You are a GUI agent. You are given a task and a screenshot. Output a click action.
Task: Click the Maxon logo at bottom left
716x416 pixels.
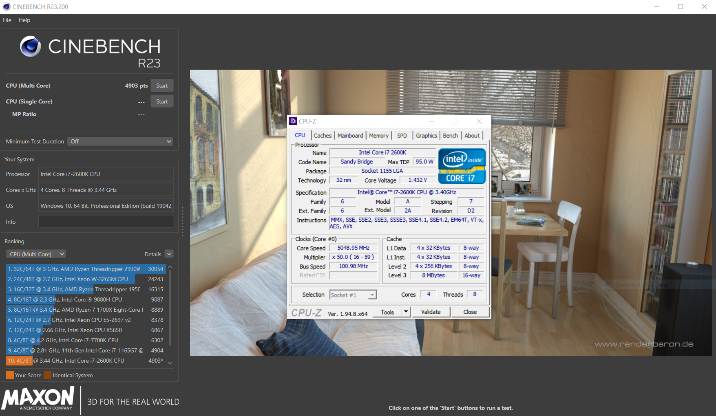tap(38, 398)
